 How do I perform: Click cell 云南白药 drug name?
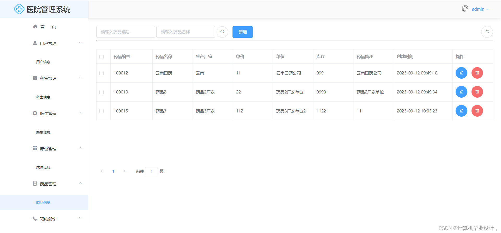pyautogui.click(x=164, y=73)
